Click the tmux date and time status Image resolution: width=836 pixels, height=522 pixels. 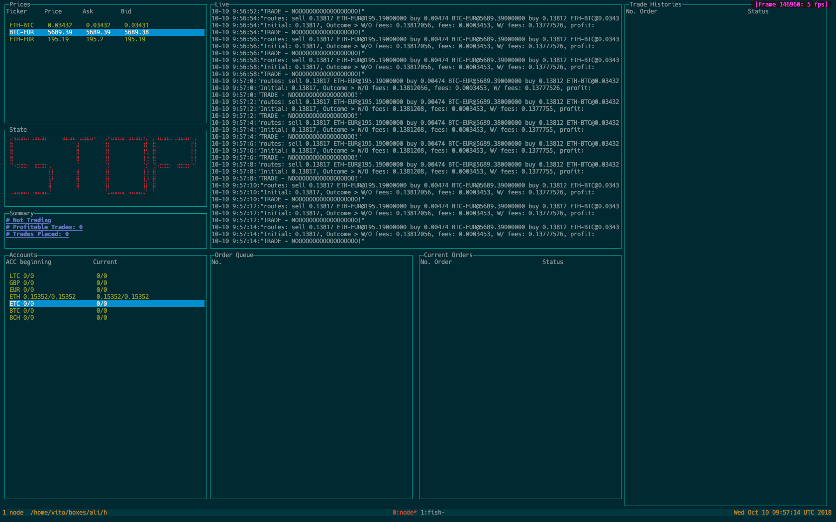(x=782, y=513)
